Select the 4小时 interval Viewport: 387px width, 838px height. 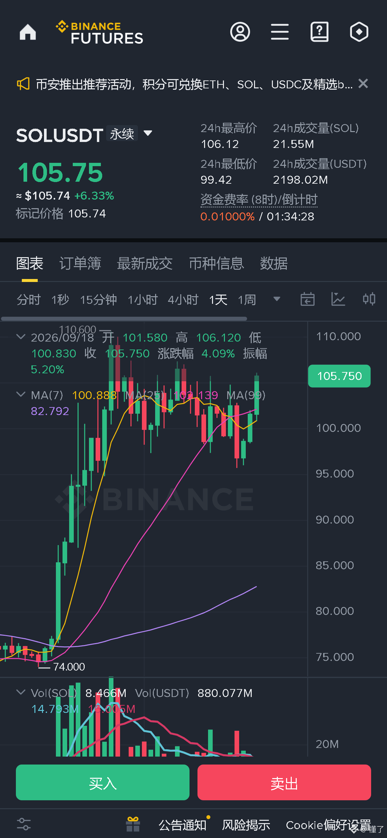183,300
